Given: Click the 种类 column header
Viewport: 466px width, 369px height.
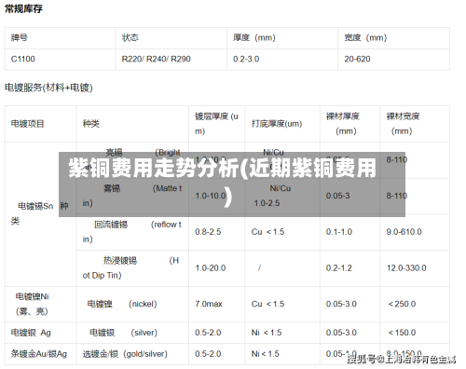Looking at the screenshot, I should click(x=91, y=124).
